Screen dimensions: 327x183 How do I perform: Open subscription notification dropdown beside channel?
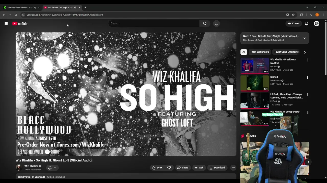click(52, 167)
